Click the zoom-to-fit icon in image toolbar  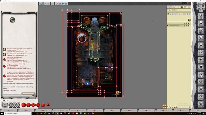coord(41,4)
